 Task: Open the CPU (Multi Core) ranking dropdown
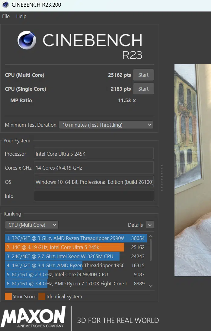pos(32,225)
